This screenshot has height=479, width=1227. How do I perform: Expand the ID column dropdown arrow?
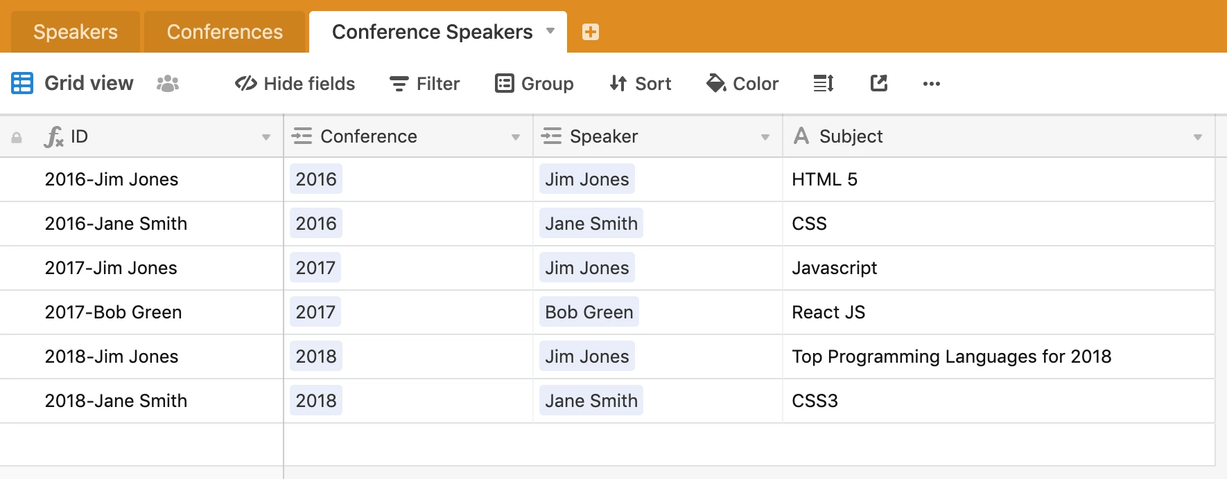click(266, 137)
